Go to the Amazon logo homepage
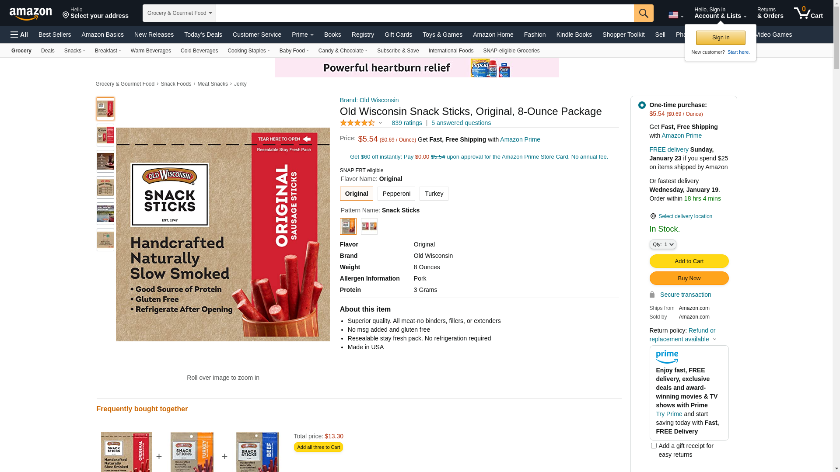The width and height of the screenshot is (840, 472). (x=31, y=14)
